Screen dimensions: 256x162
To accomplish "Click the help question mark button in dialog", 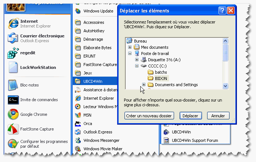I will (222, 11).
